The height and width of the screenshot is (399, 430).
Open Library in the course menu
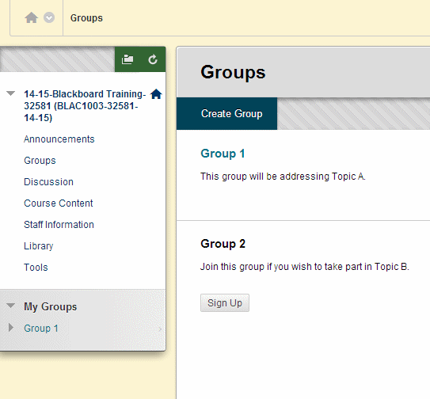(38, 246)
